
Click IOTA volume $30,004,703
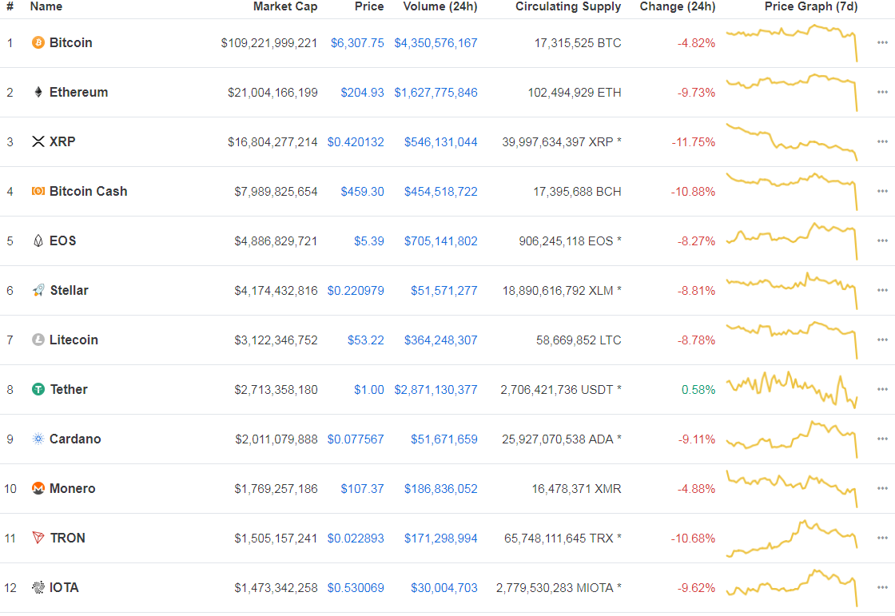[444, 588]
